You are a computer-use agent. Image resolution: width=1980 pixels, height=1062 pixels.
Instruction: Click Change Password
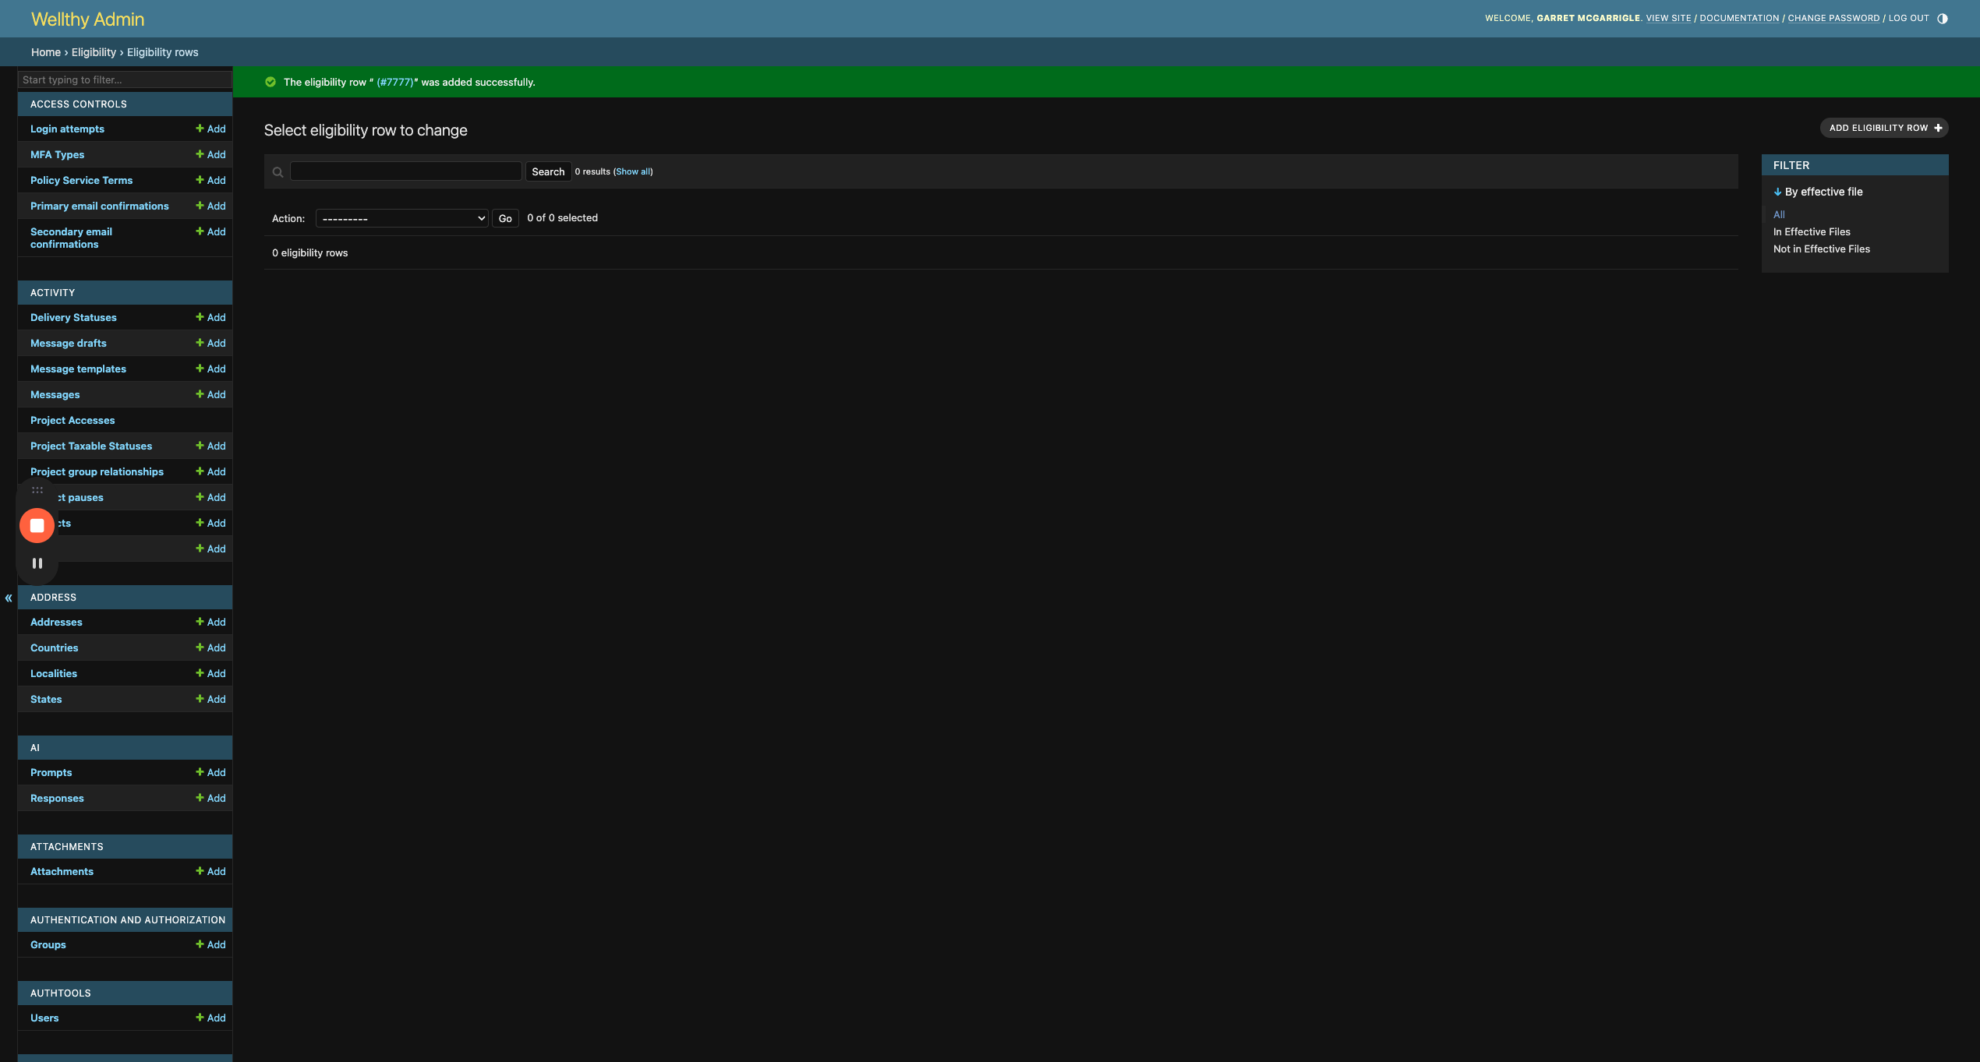[x=1833, y=18]
